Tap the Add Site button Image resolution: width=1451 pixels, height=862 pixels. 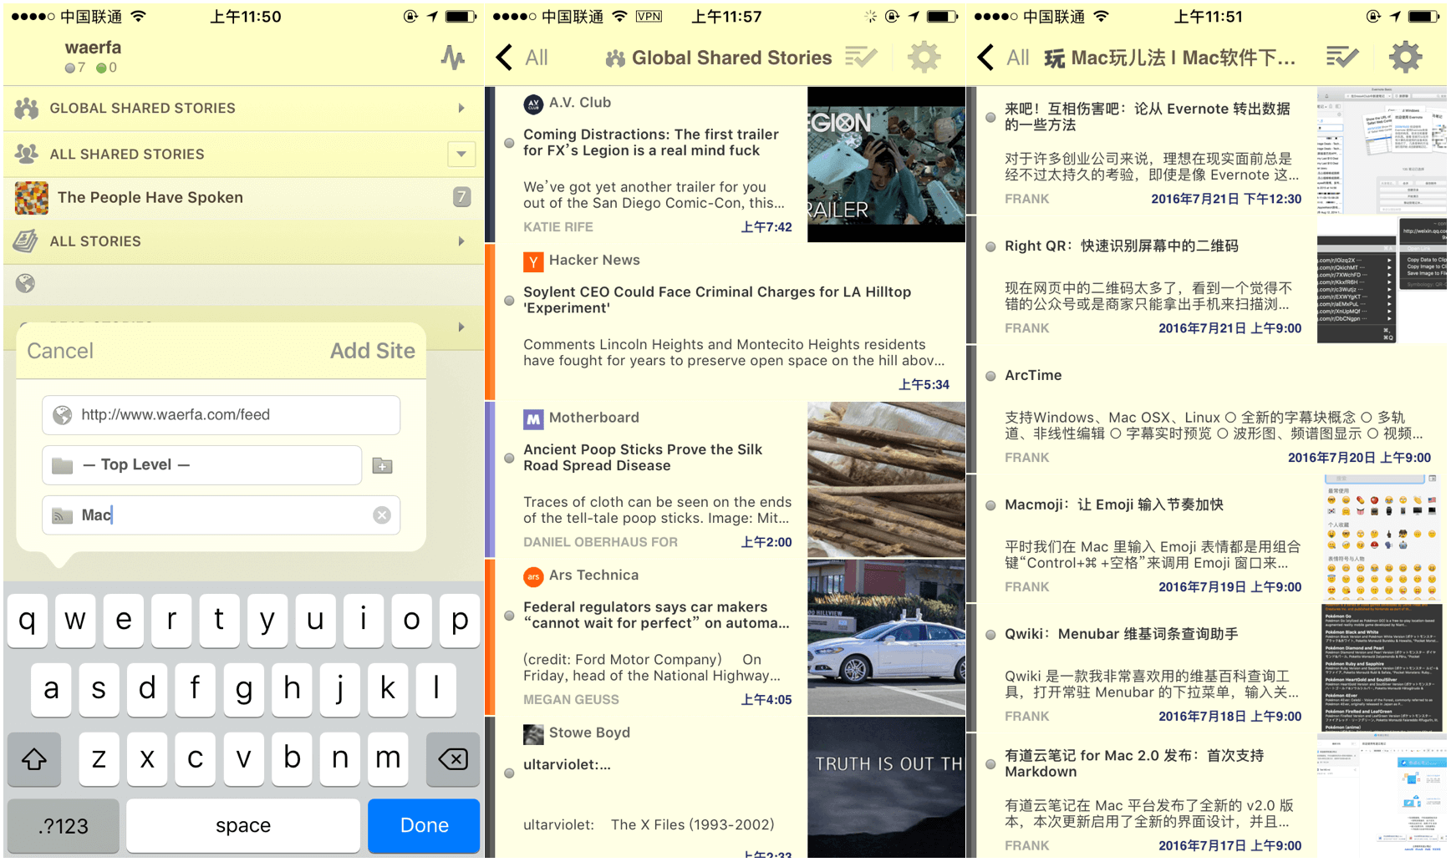tap(372, 351)
